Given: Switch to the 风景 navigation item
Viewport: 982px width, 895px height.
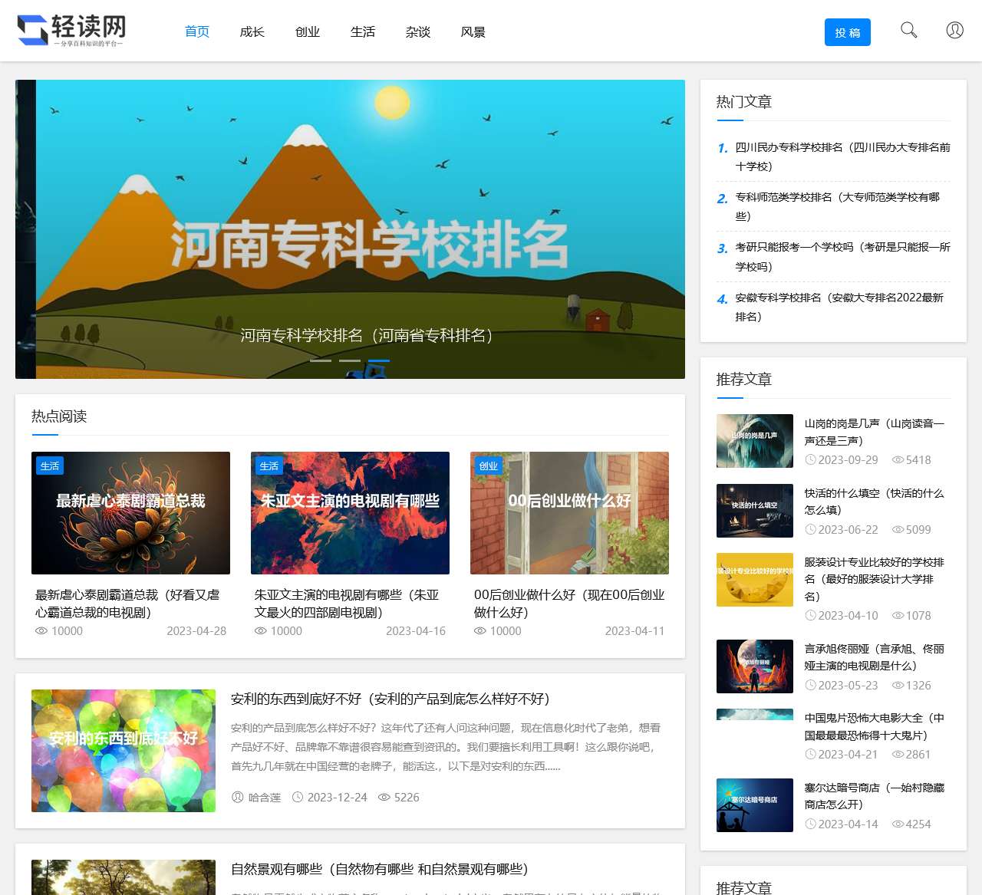Looking at the screenshot, I should (x=473, y=31).
